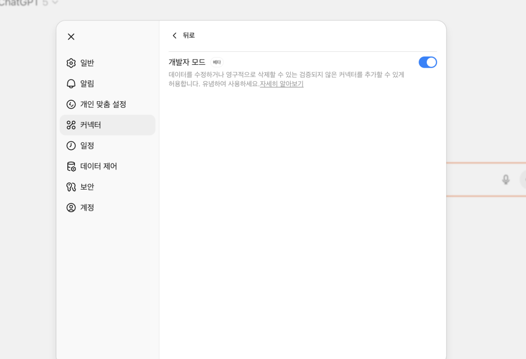Screen dimensions: 526x359
Task: Click the 개발자 모드 heading text
Action: click(187, 62)
